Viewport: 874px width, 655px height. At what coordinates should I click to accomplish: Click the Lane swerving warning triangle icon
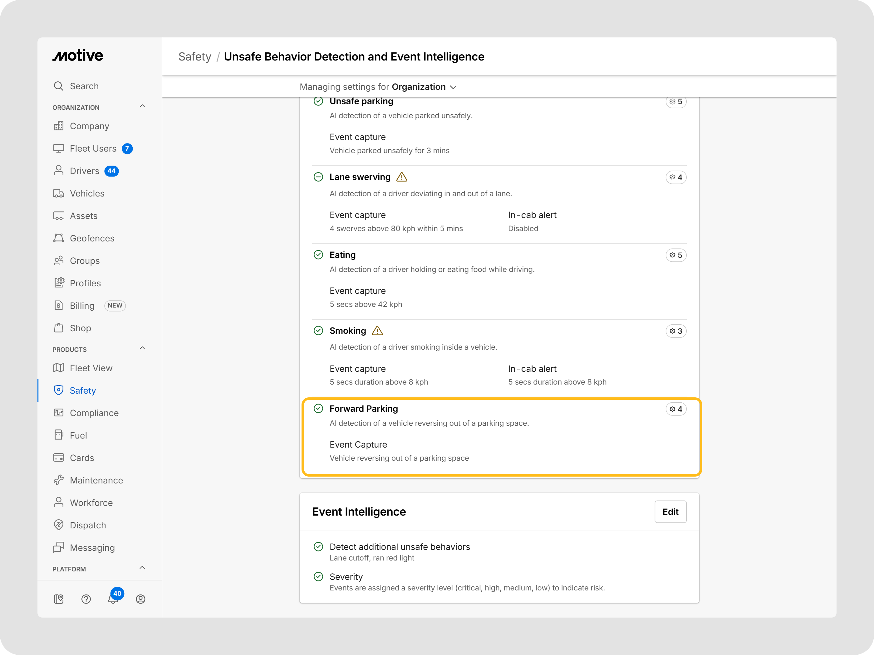click(x=401, y=177)
